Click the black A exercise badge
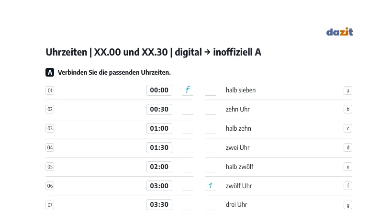 click(x=50, y=72)
